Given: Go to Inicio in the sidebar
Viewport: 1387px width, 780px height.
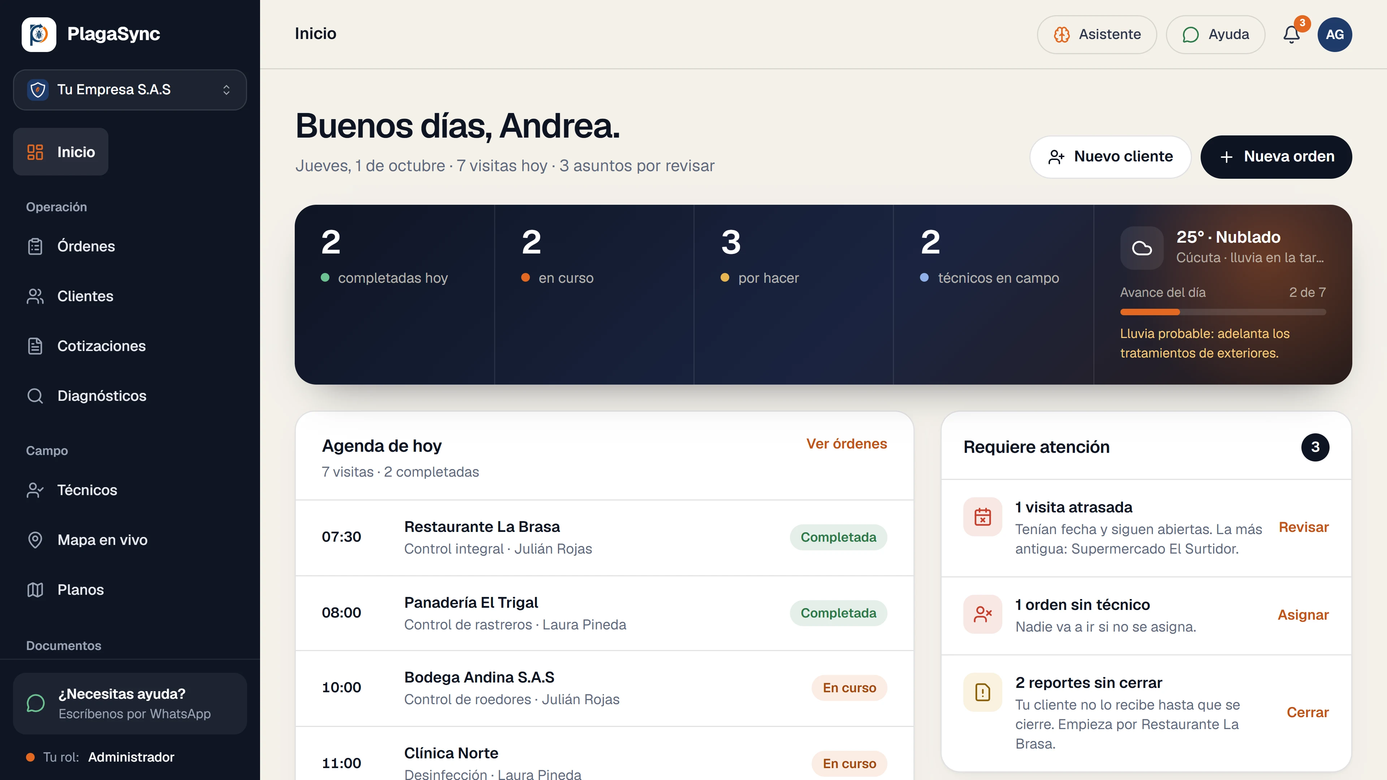Looking at the screenshot, I should click(61, 152).
